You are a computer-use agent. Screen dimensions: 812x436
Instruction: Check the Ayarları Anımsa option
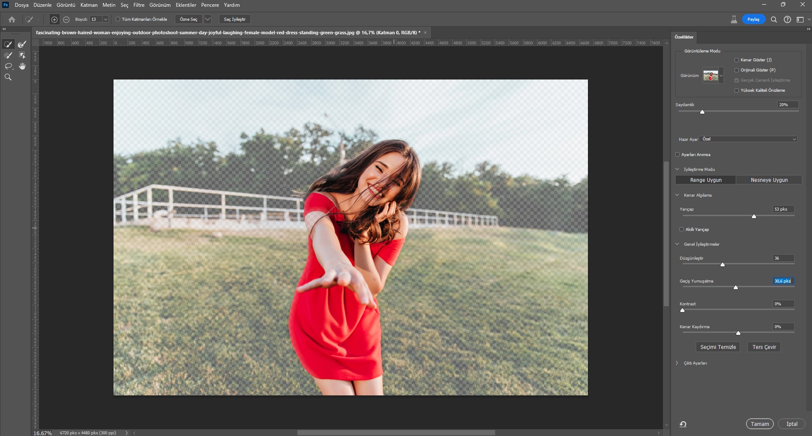(677, 155)
